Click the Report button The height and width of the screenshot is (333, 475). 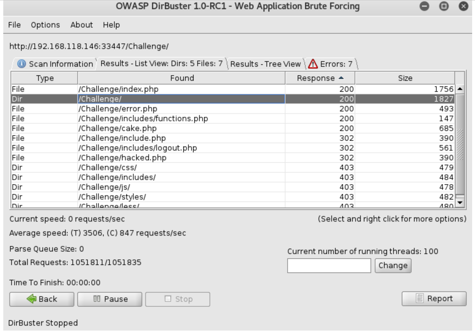[434, 299]
